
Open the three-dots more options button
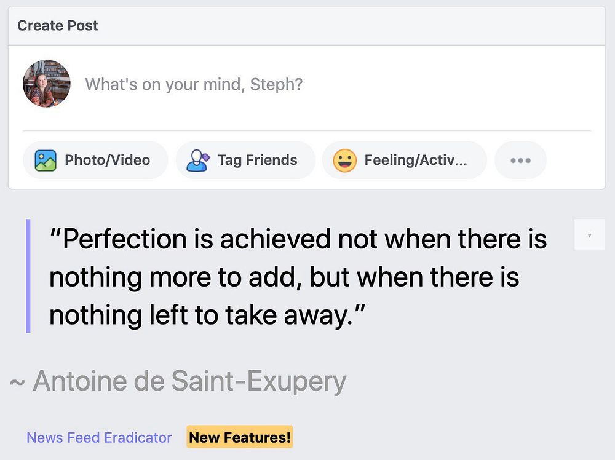click(x=520, y=161)
